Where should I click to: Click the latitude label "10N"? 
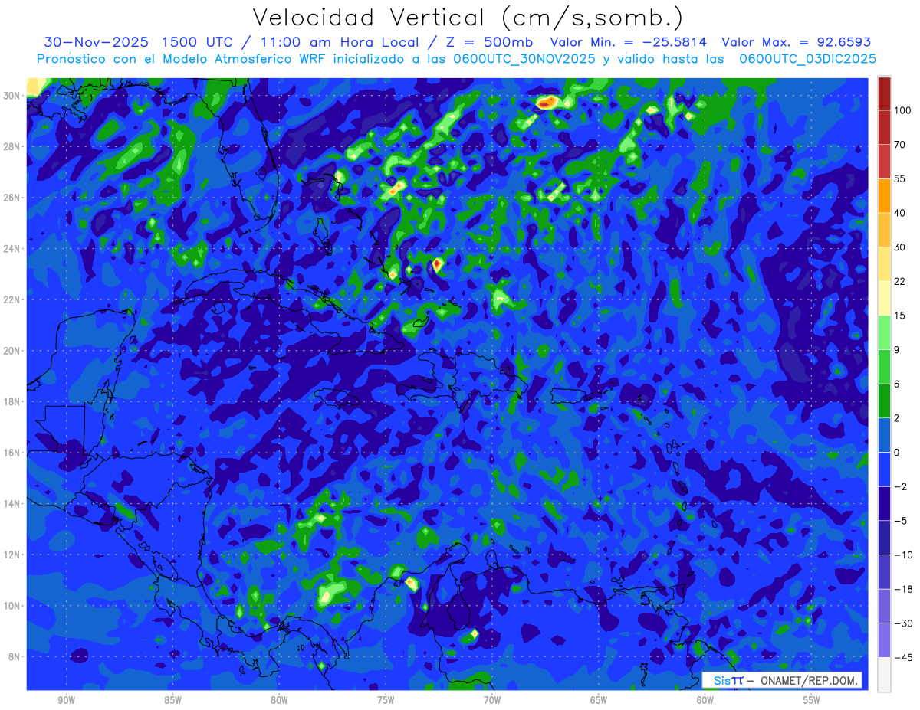tap(11, 606)
